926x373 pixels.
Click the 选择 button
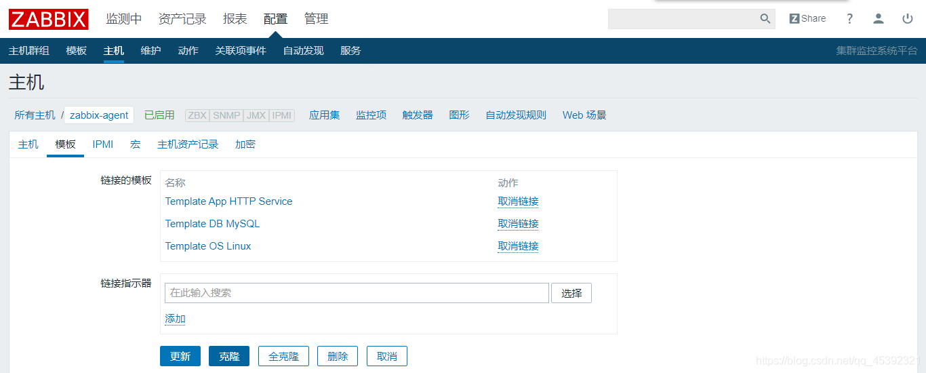point(571,293)
